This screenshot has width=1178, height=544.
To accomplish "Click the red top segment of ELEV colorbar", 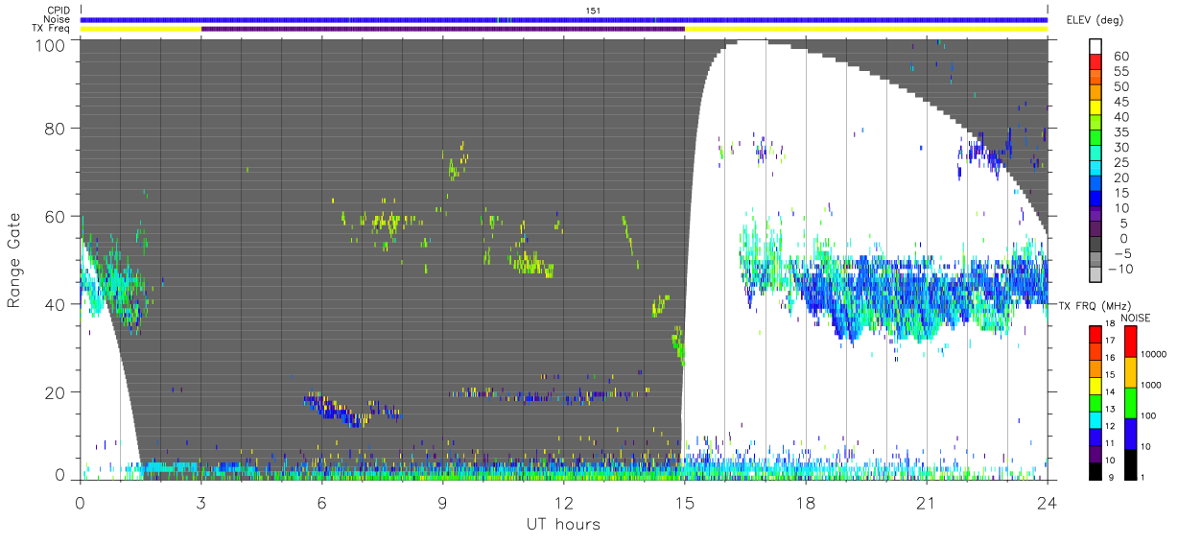I will click(x=1096, y=63).
